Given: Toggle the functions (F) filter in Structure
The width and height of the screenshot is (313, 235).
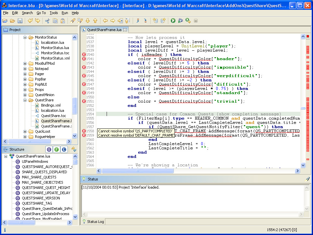Looking at the screenshot, I should [56, 149].
